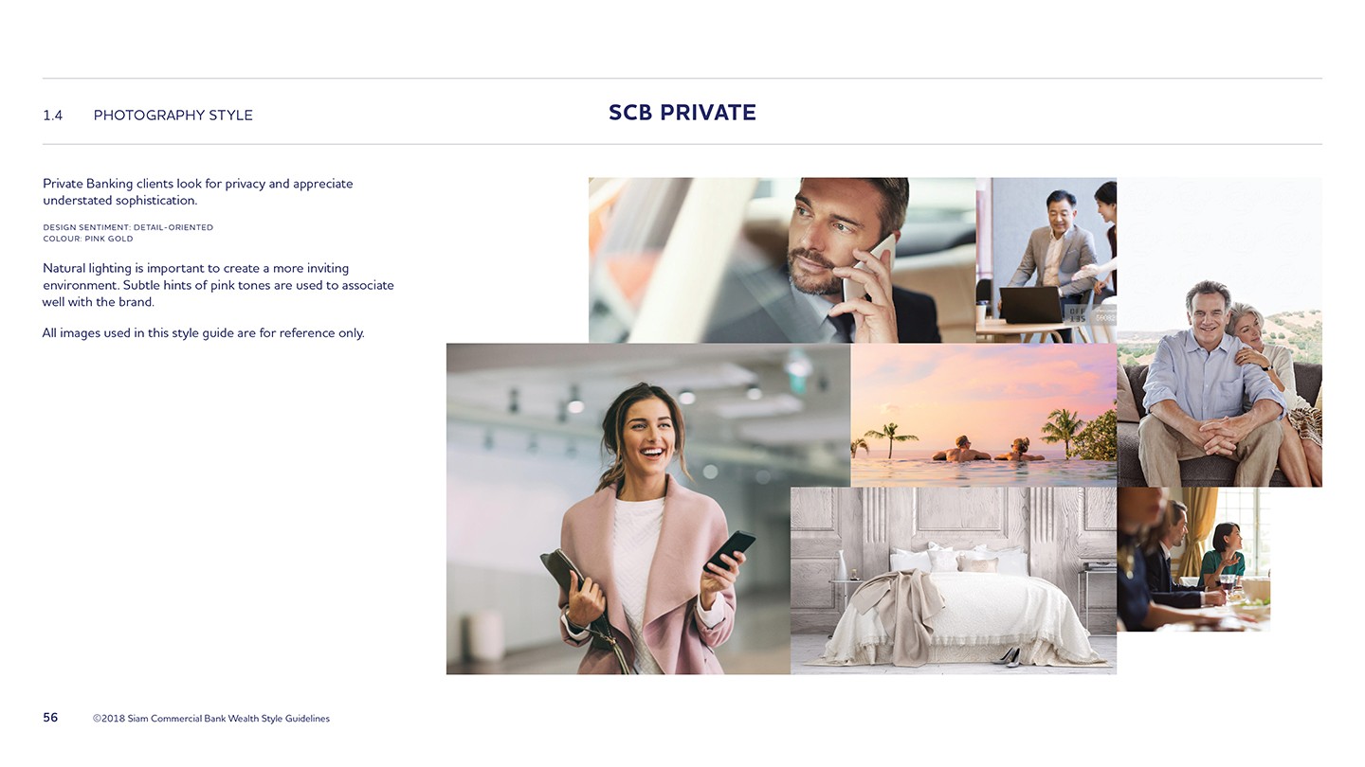
Task: Open the photo of man on phone
Action: [782, 260]
